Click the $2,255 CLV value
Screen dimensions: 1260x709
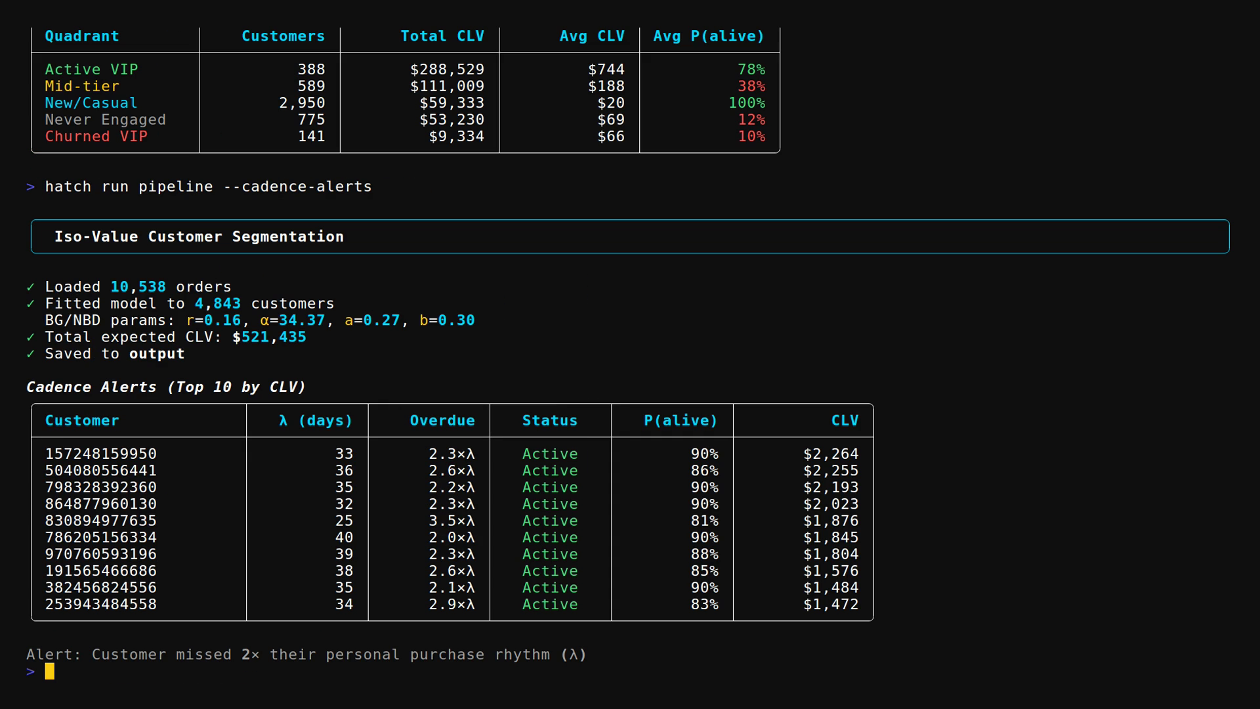[x=830, y=471]
